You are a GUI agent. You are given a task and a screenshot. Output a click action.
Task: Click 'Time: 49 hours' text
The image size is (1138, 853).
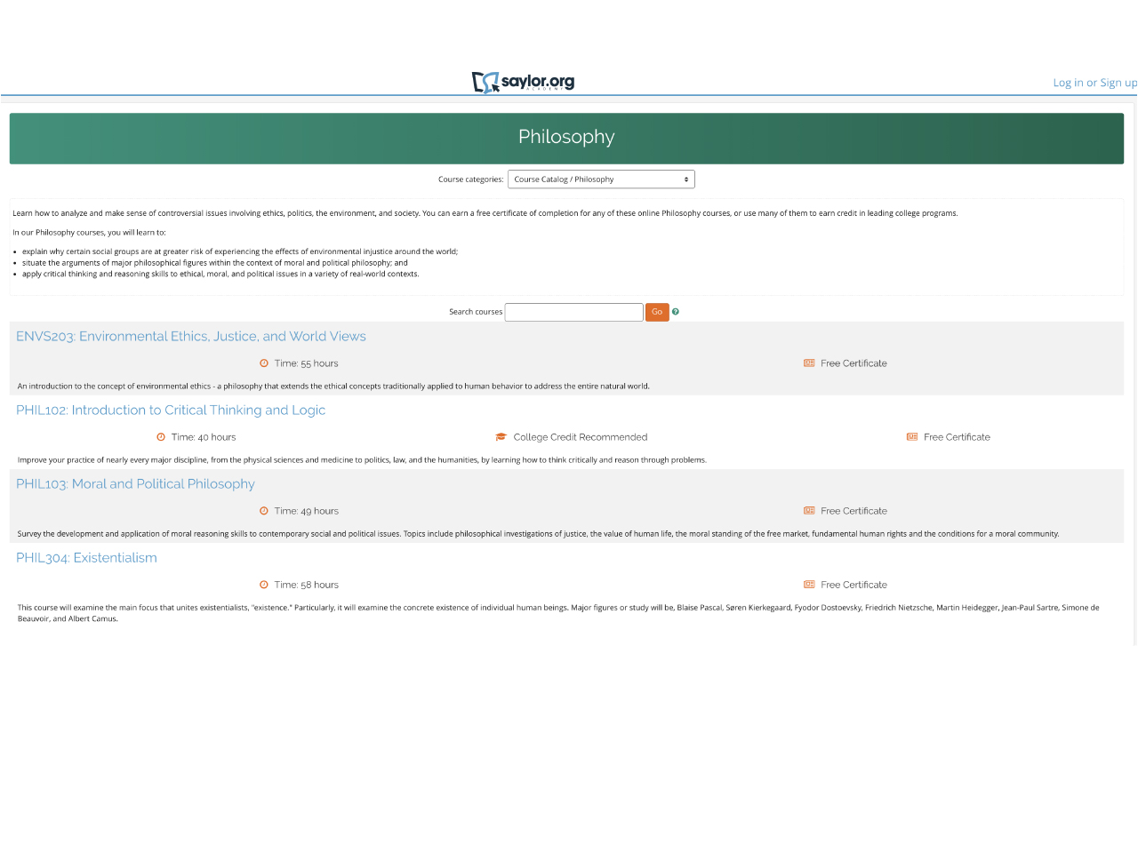(307, 511)
